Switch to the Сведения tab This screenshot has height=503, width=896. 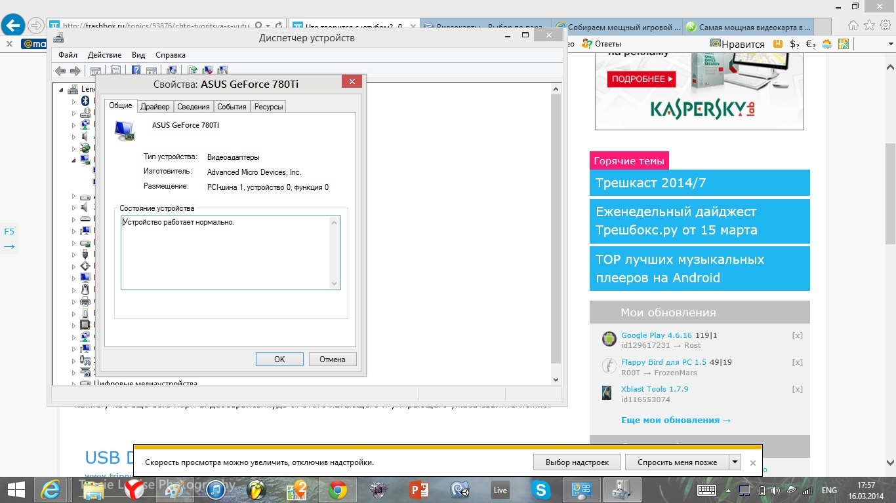coord(193,107)
